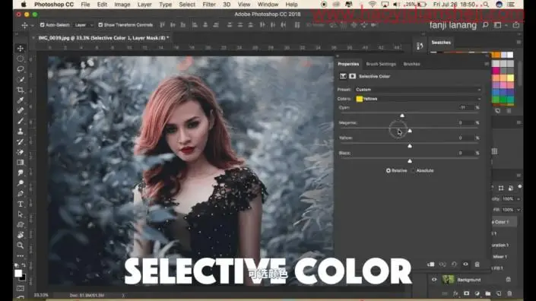Image resolution: width=536 pixels, height=301 pixels.
Task: View previous state button in Properties
Action: click(442, 264)
